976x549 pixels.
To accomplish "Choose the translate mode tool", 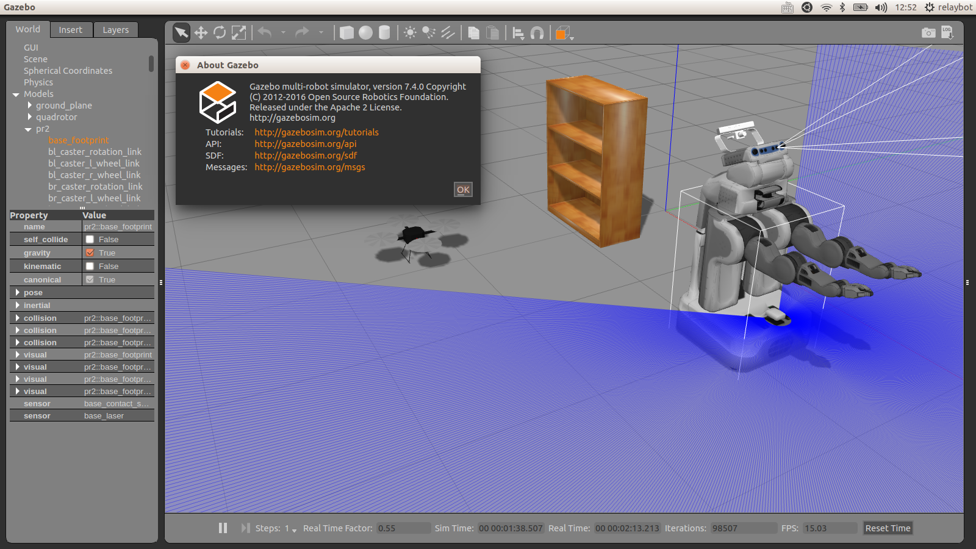I will pos(201,32).
